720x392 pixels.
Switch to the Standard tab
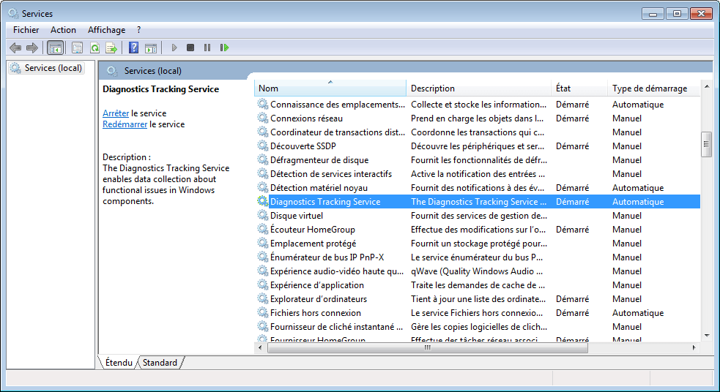160,363
